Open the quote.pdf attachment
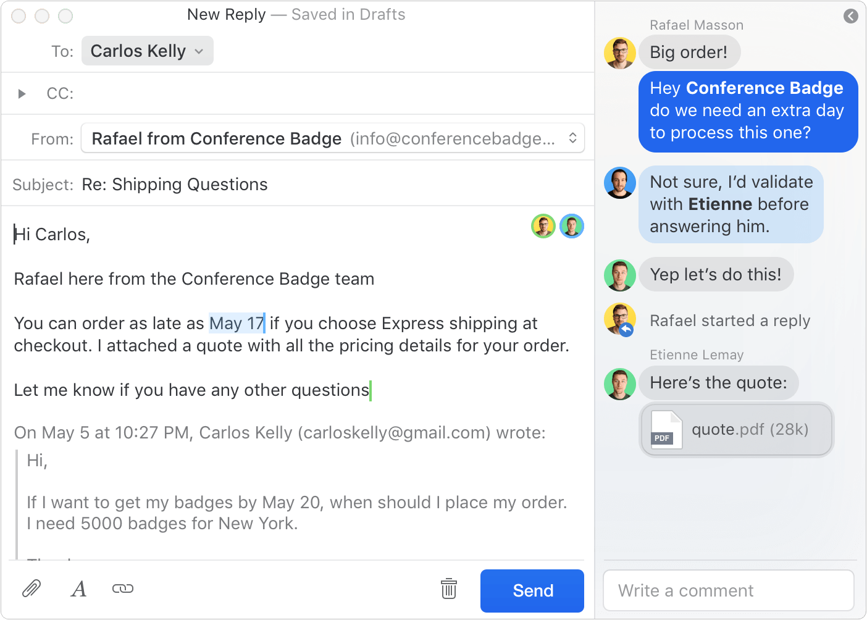The image size is (867, 620). click(x=737, y=430)
